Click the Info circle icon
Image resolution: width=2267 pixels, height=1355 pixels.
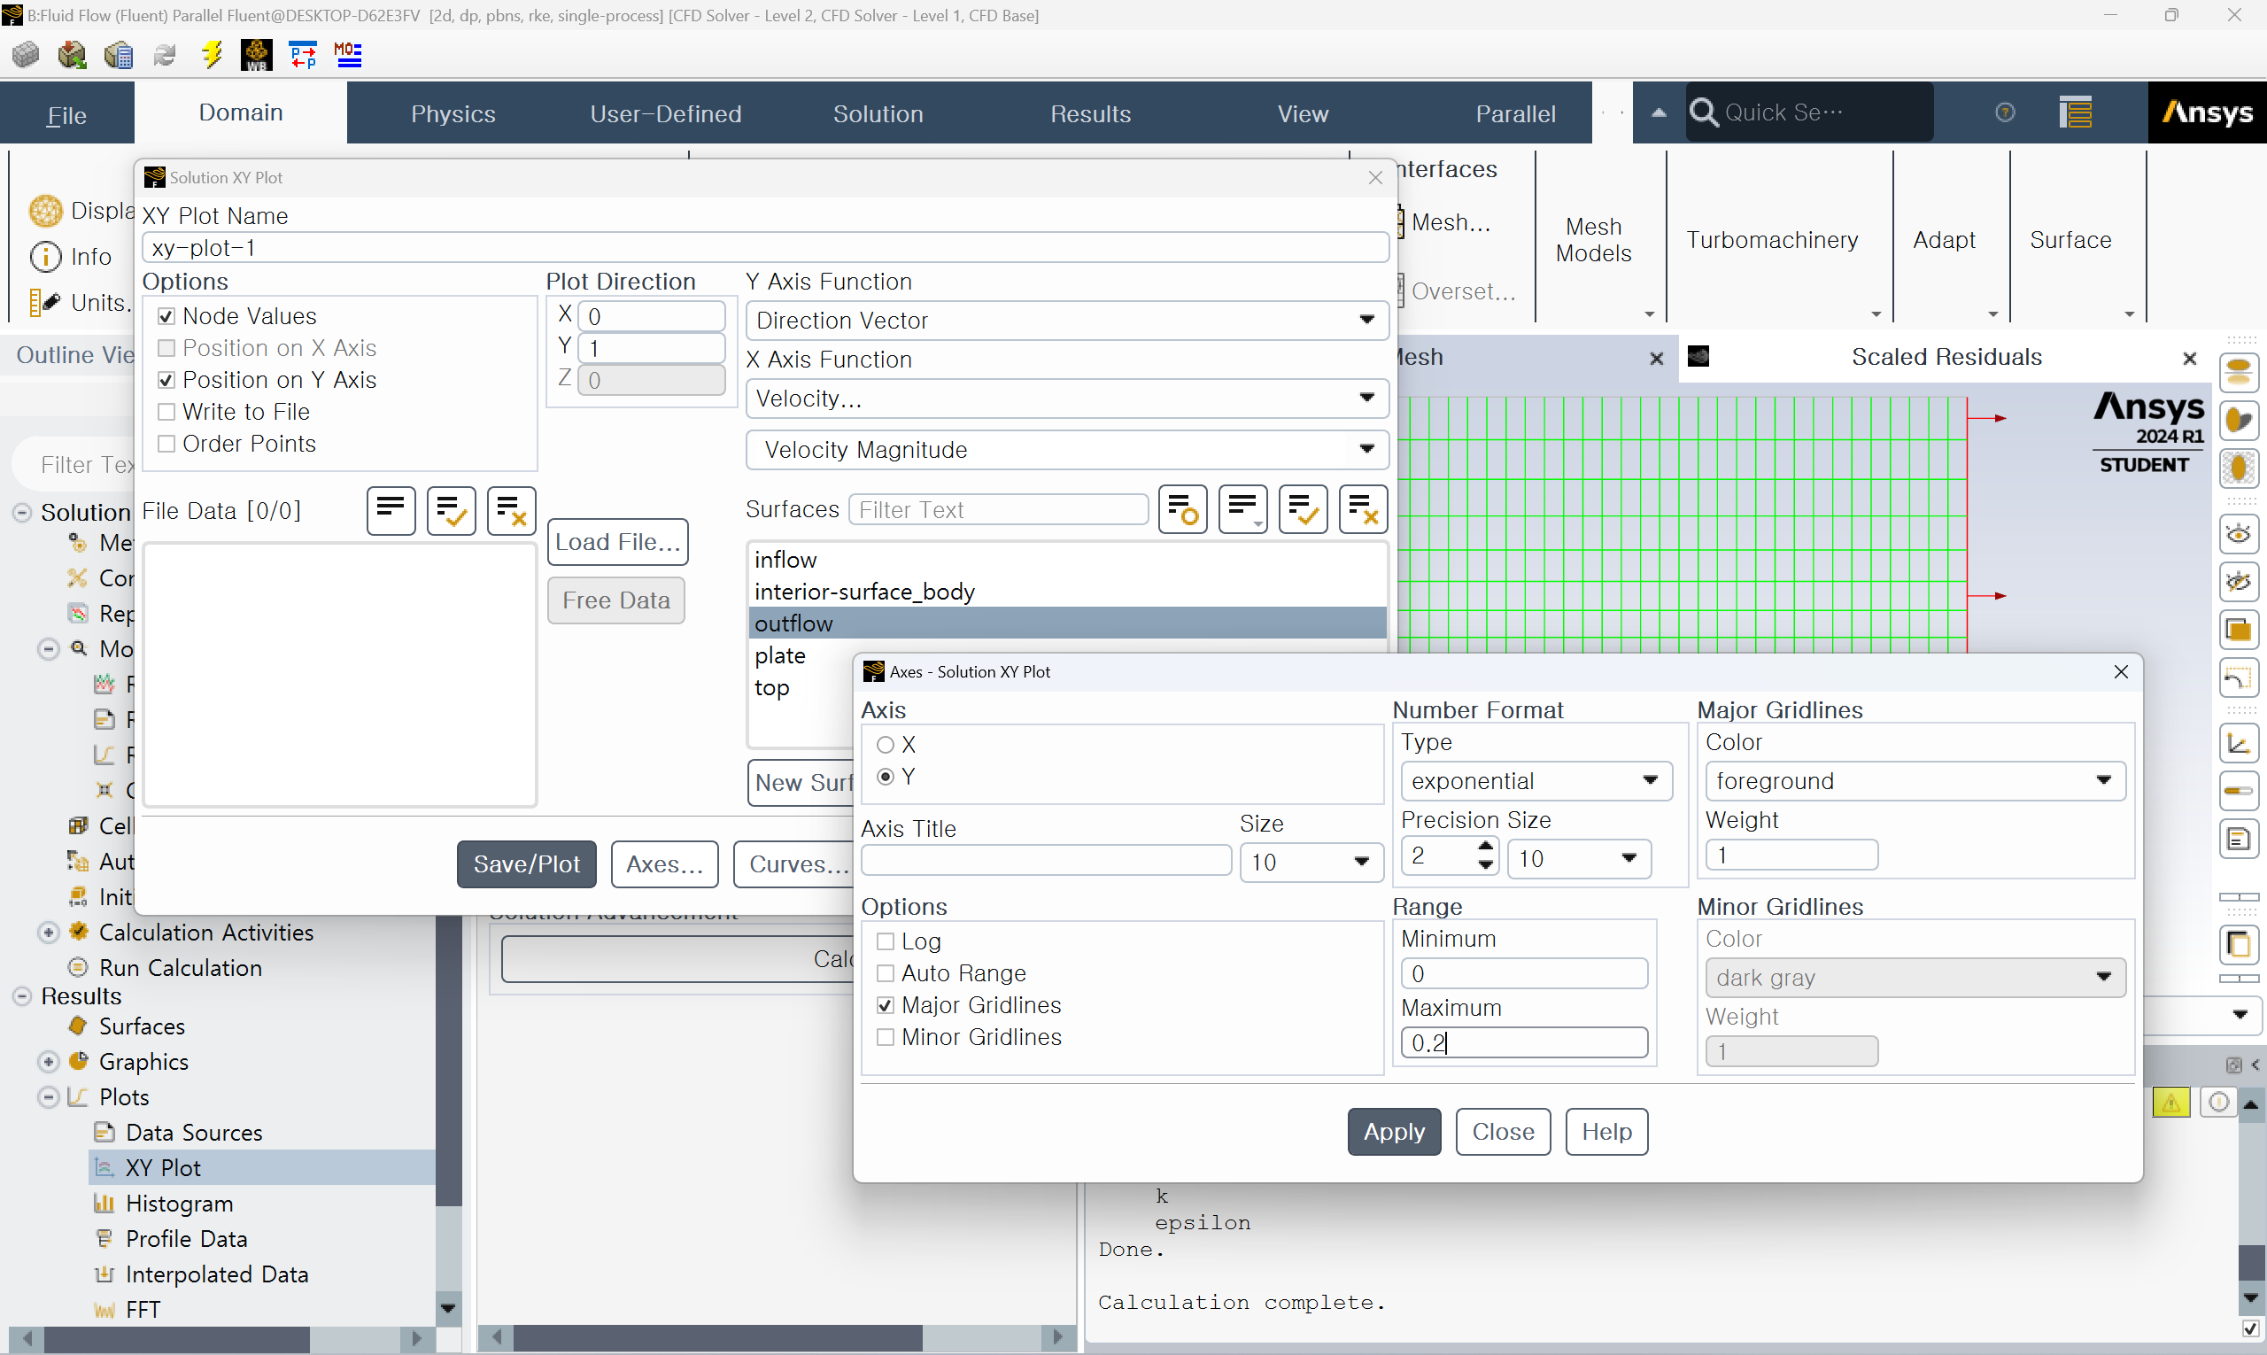[x=46, y=257]
